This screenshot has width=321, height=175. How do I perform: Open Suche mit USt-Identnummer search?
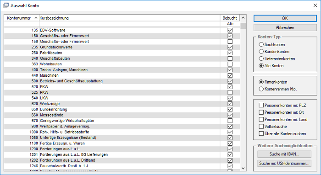tap(284, 164)
